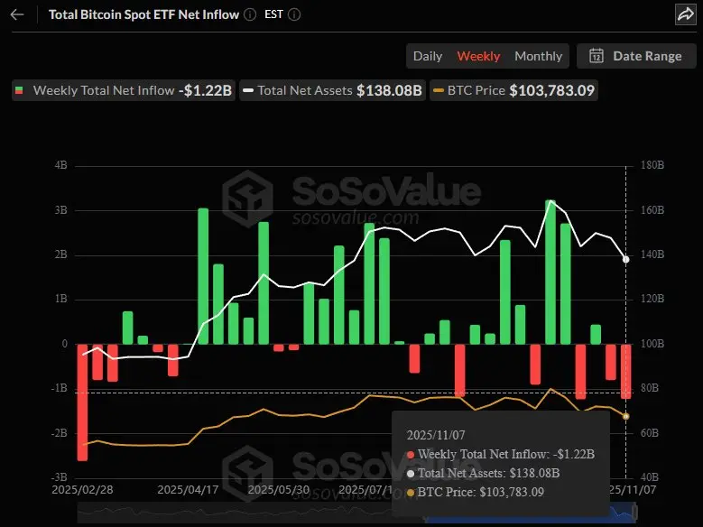Click the orange BTC Price point at 2025/11/07

pyautogui.click(x=626, y=416)
